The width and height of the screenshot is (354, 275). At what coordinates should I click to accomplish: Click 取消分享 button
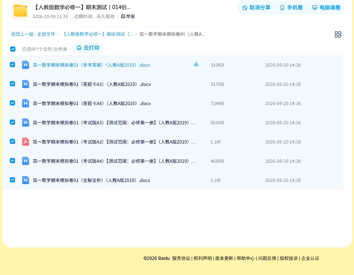(256, 8)
